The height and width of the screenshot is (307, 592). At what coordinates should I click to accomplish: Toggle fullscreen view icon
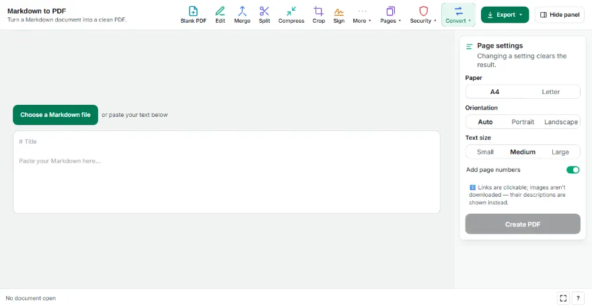pyautogui.click(x=563, y=298)
